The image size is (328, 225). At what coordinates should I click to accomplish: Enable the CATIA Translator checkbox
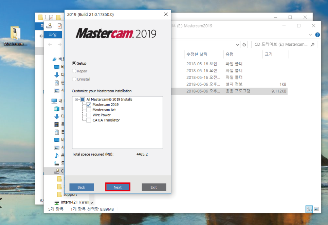point(89,120)
